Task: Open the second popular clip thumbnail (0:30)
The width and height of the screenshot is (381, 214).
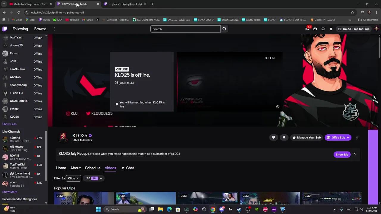Action: [146, 198]
